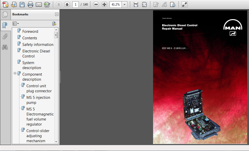Click the Highlight/Stamp tool icon
This screenshot has height=151, width=249.
click(164, 5)
